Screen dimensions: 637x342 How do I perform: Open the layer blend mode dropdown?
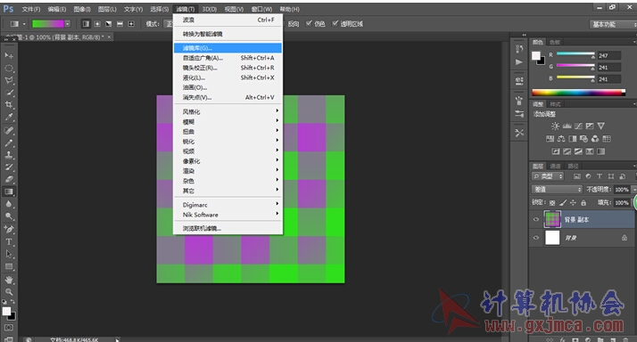click(557, 190)
